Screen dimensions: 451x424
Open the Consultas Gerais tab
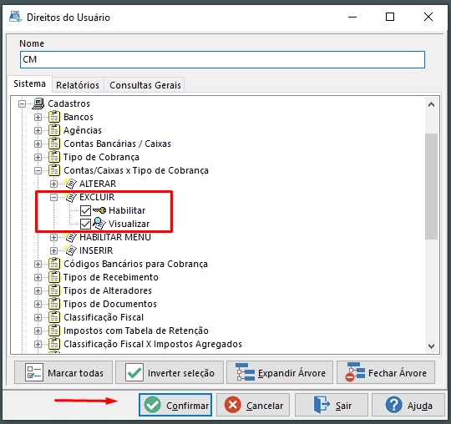[145, 85]
